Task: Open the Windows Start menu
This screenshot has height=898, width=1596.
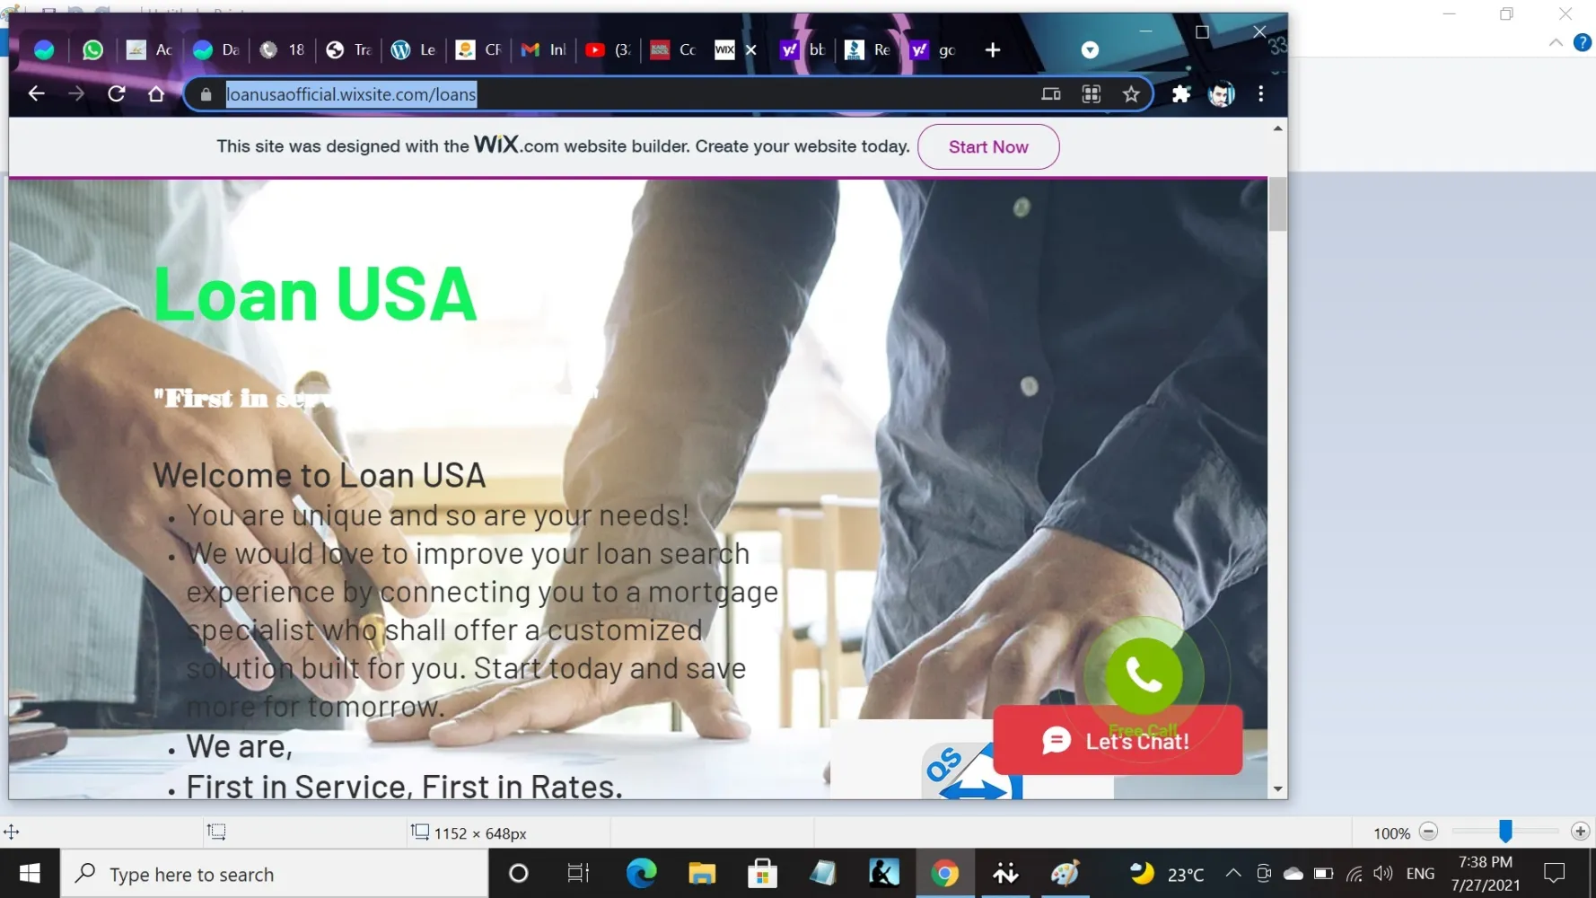Action: [30, 874]
